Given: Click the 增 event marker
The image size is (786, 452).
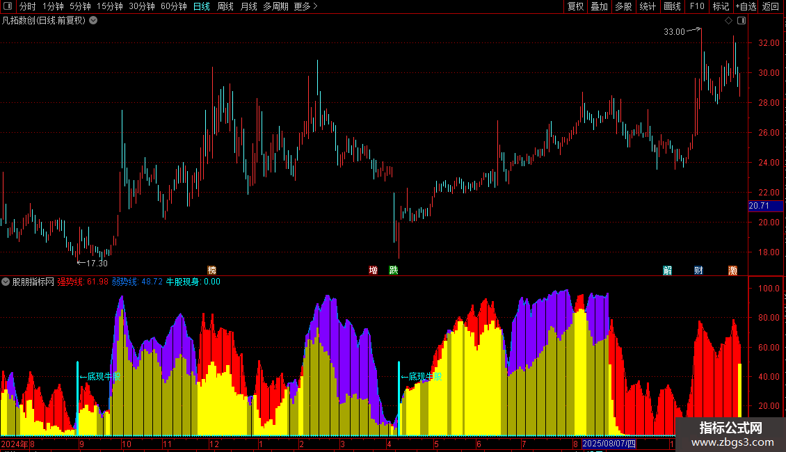Looking at the screenshot, I should coord(373,270).
